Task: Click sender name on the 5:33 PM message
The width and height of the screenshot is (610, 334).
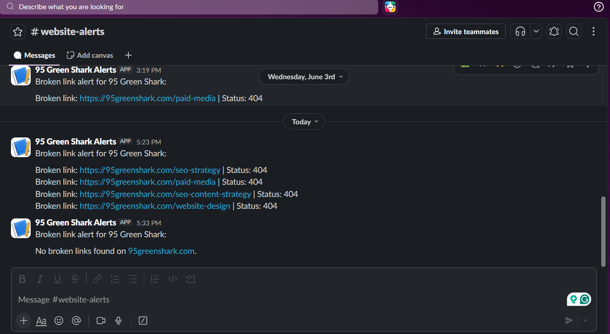Action: pyautogui.click(x=76, y=222)
